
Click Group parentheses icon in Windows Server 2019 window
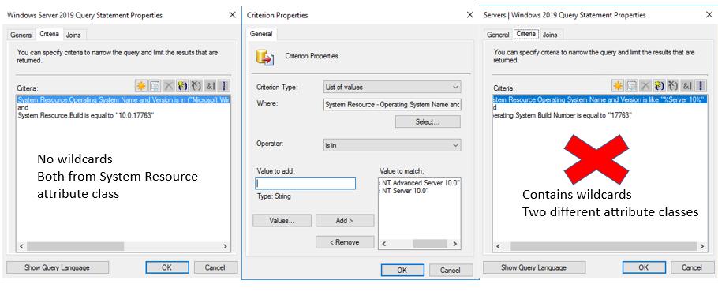coord(183,86)
